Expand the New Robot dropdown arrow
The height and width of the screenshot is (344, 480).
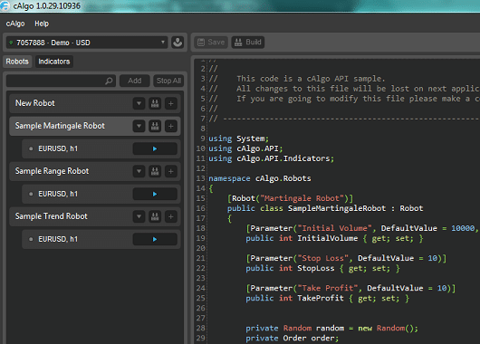[139, 103]
